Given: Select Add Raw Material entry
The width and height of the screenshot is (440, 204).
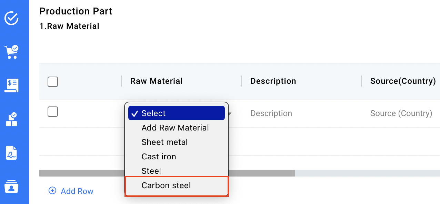Looking at the screenshot, I should pyautogui.click(x=175, y=128).
